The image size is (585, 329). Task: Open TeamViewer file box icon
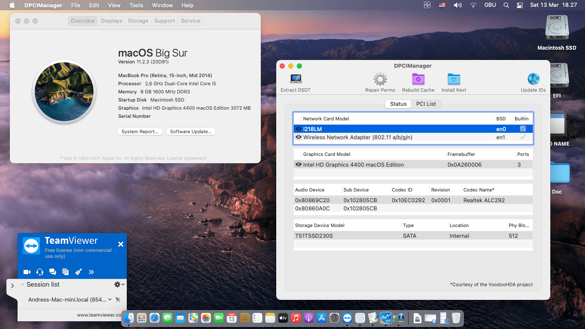(x=66, y=272)
